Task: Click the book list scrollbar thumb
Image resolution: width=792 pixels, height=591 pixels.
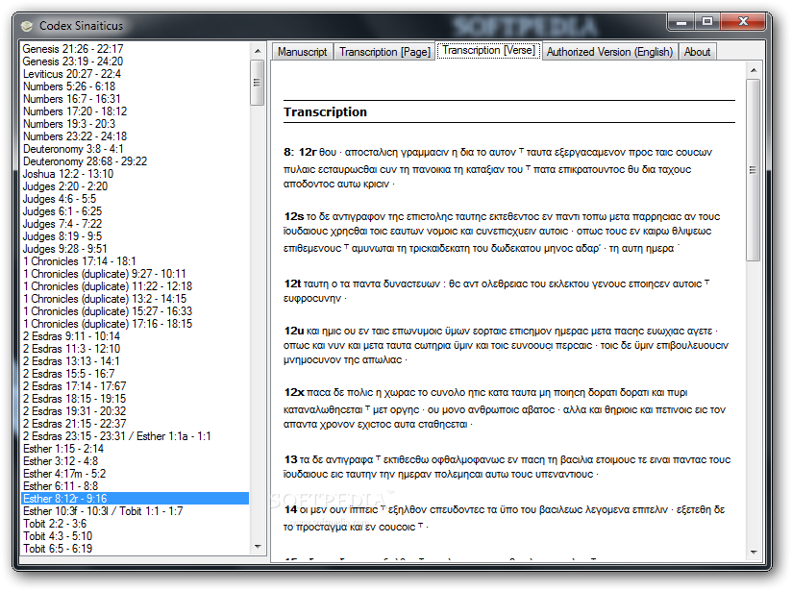Action: point(258,83)
